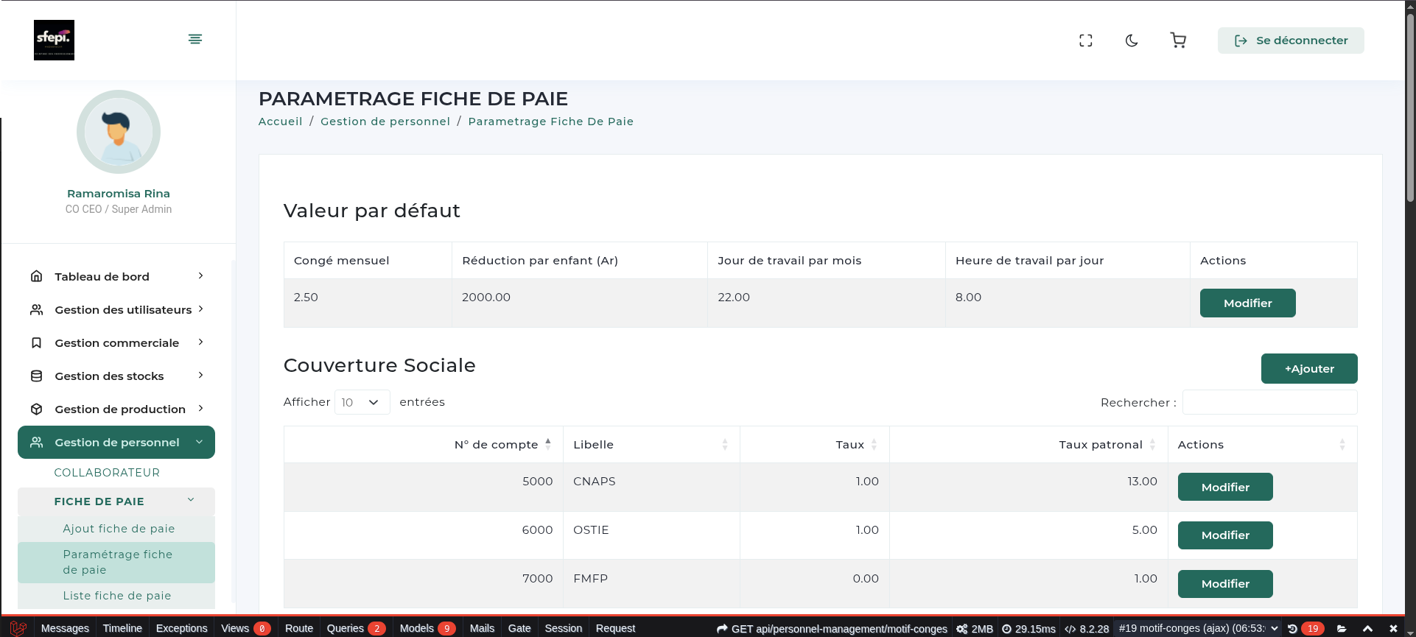Sort table by N° de compte
This screenshot has height=637, width=1416.
tap(497, 445)
